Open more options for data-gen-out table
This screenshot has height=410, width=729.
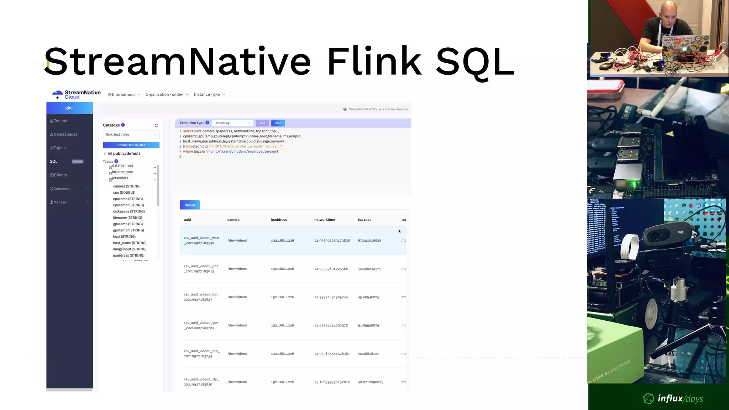[154, 167]
